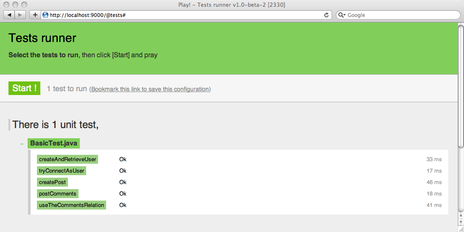The height and width of the screenshot is (232, 464).
Task: Click the scrollbar down arrow
Action: [461, 222]
